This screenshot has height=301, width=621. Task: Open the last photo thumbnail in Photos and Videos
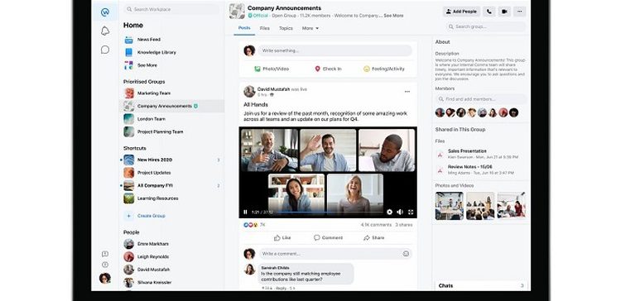point(512,206)
